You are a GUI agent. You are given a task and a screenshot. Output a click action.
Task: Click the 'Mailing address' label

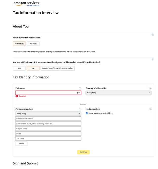coord(93,109)
